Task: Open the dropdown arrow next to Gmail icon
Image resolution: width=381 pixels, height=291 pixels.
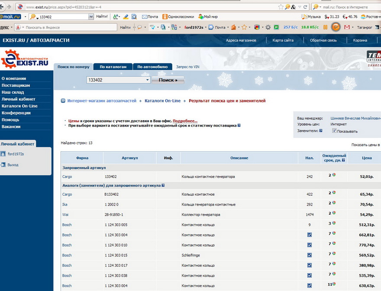Action: click(x=352, y=27)
